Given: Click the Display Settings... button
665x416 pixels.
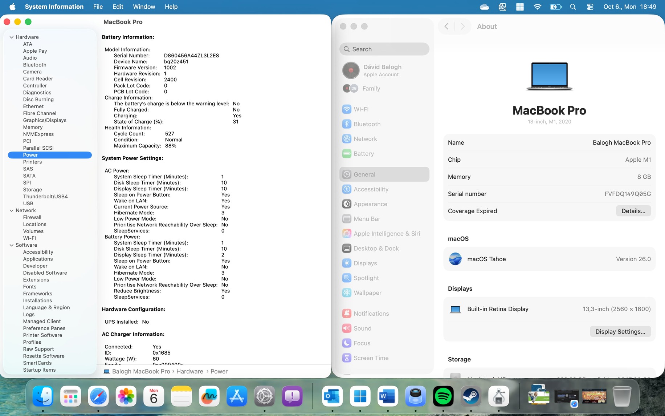Looking at the screenshot, I should (620, 332).
